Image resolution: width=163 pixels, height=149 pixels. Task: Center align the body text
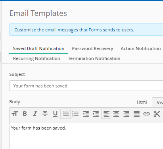[x=116, y=114]
